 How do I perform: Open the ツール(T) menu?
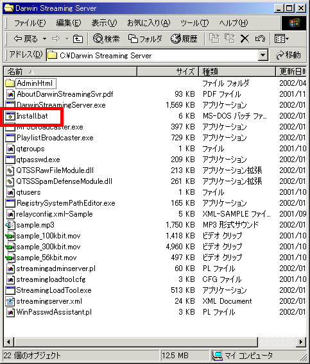point(194,23)
